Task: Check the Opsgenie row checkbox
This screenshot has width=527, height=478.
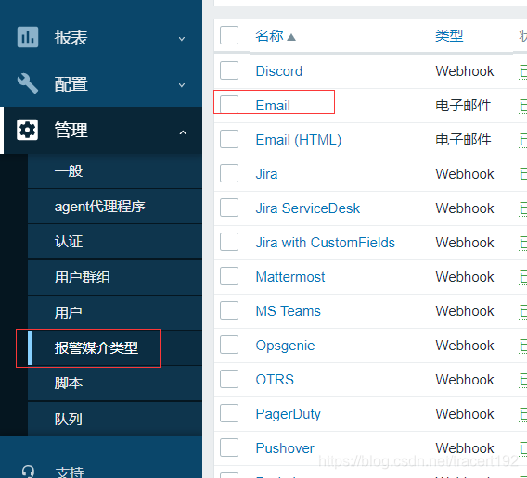Action: coord(229,345)
